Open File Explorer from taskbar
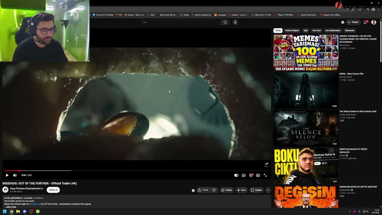This screenshot has height=215, width=382. (x=18, y=211)
